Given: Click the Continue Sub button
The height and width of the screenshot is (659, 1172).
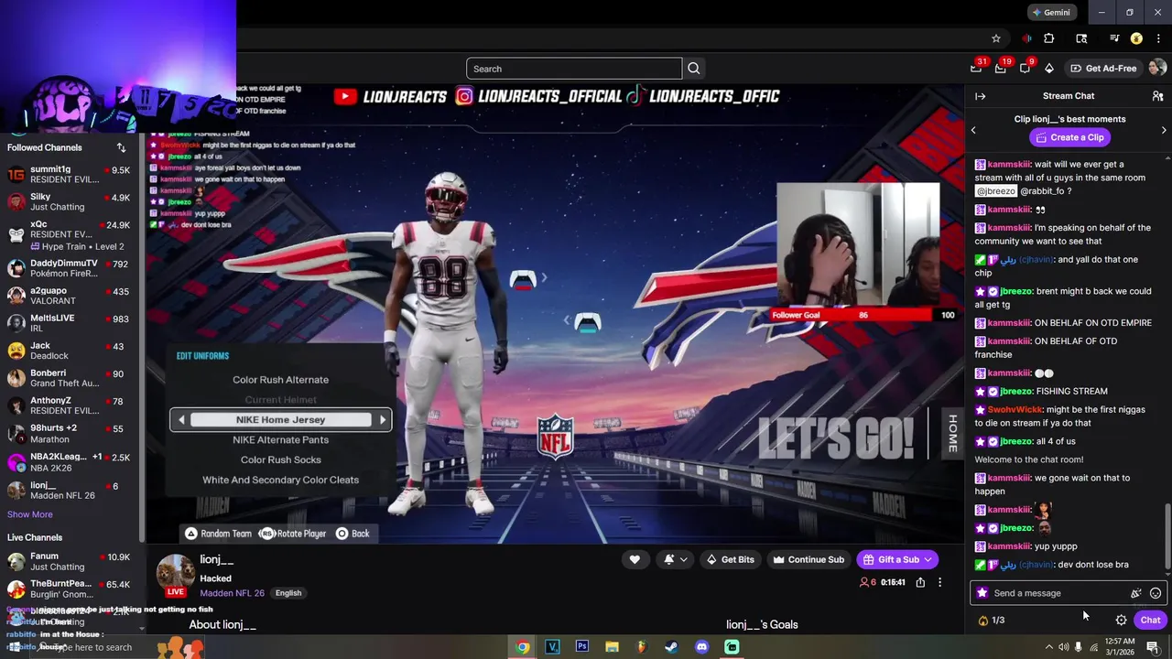Looking at the screenshot, I should tap(808, 559).
